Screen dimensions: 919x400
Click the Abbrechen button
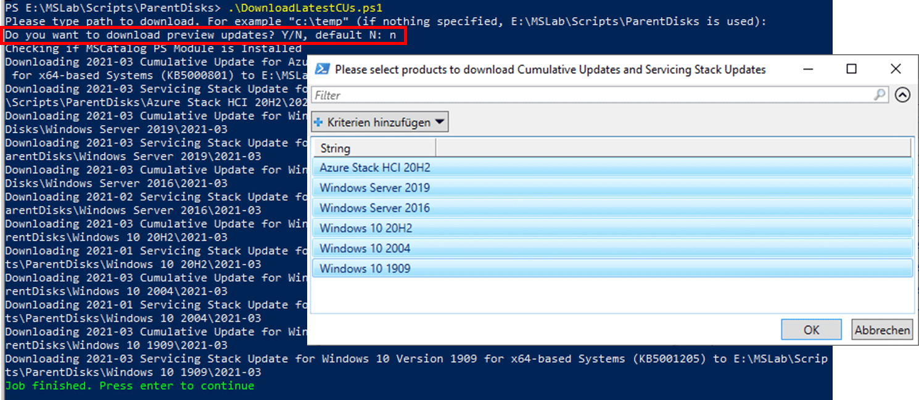(x=882, y=330)
